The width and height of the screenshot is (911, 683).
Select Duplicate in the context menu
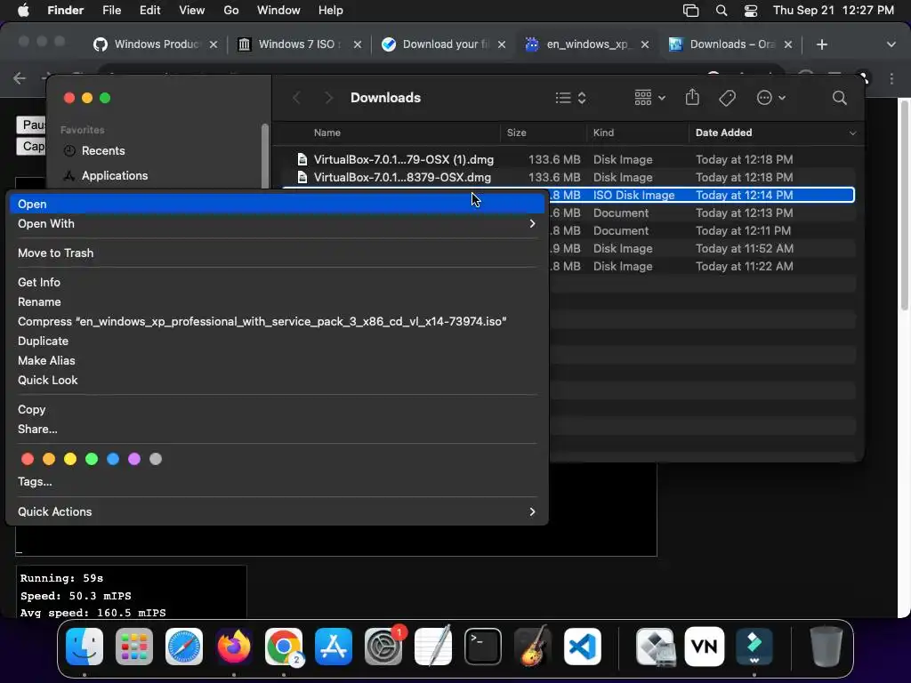coord(278,341)
